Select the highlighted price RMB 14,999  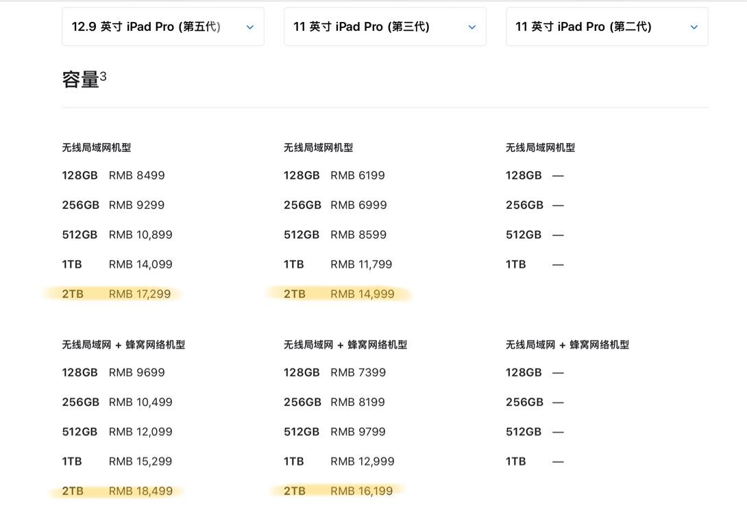coord(363,294)
